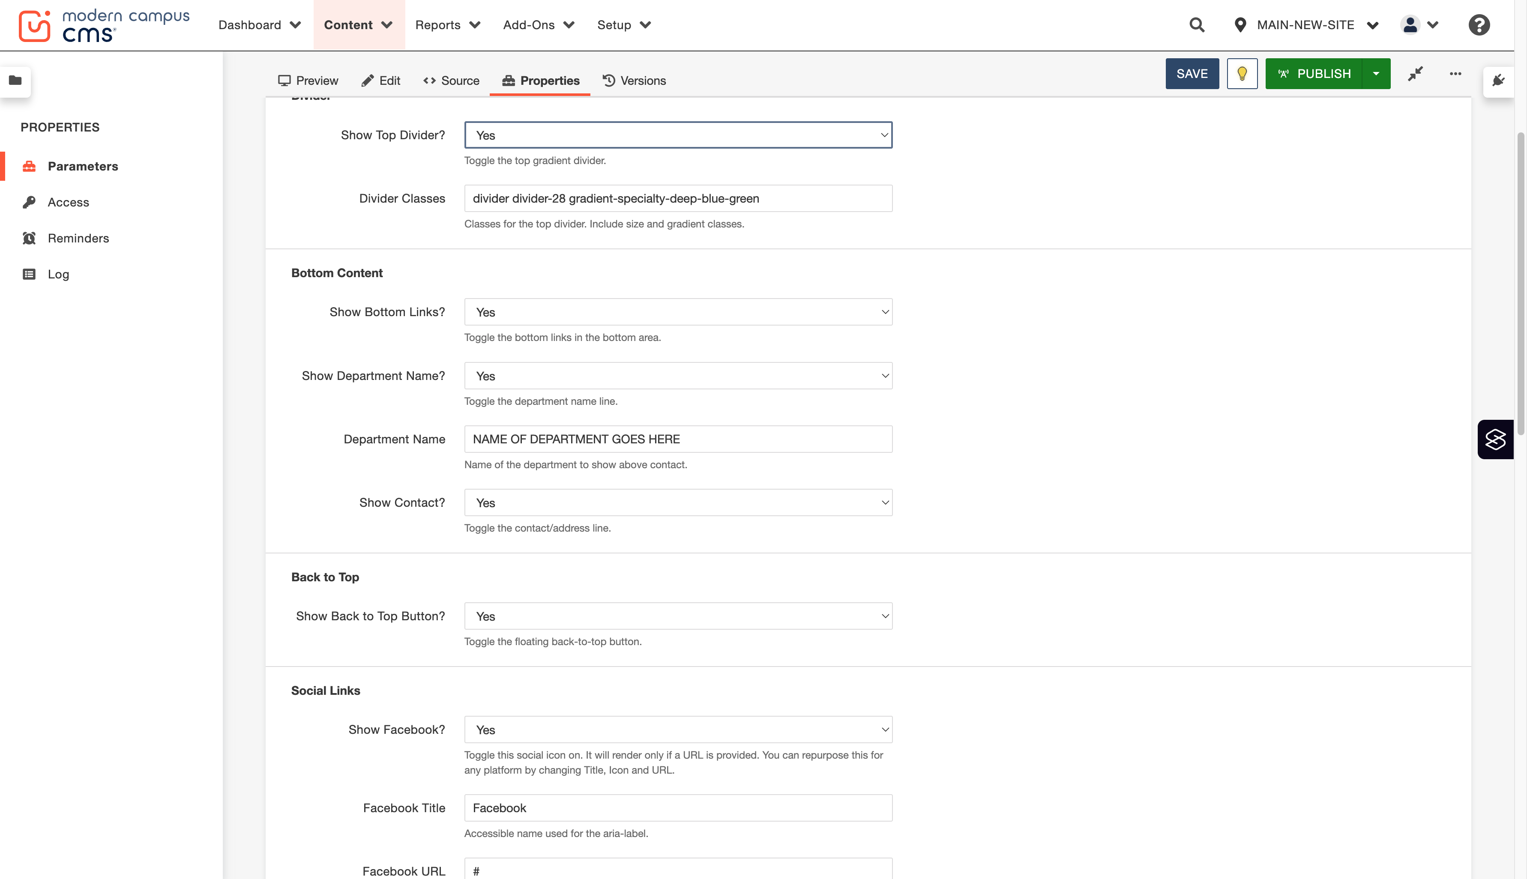
Task: Open Reminders with alarm clock icon
Action: point(65,238)
